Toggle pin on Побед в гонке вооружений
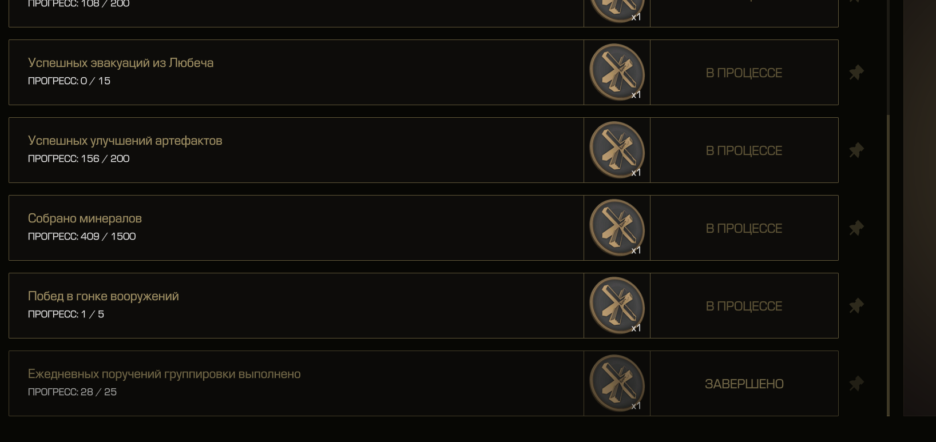Screen dimensions: 936x442 pos(856,306)
